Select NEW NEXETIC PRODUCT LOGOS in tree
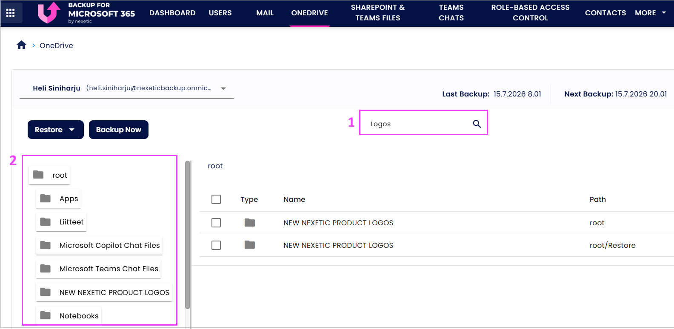The height and width of the screenshot is (329, 674). 114,292
